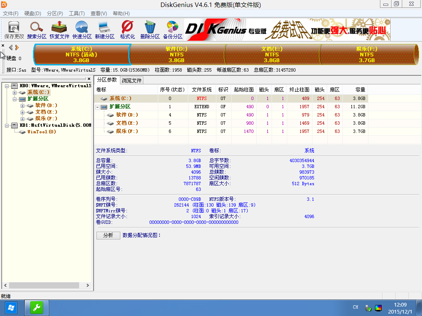Switch to the 浏览文件 tab
Image resolution: width=422 pixels, height=316 pixels.
pyautogui.click(x=131, y=80)
